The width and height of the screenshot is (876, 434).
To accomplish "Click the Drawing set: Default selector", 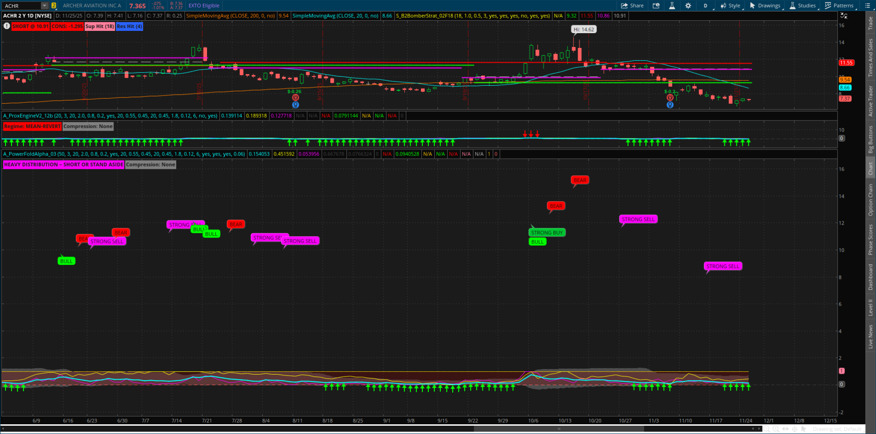I will point(837,429).
